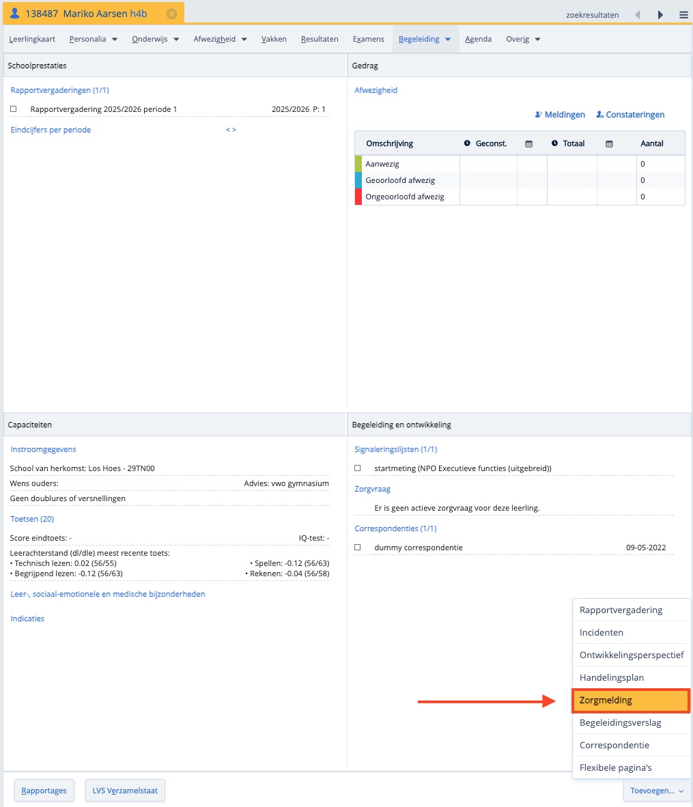
Task: Click clock icon beside Geconst. column
Action: tap(467, 143)
